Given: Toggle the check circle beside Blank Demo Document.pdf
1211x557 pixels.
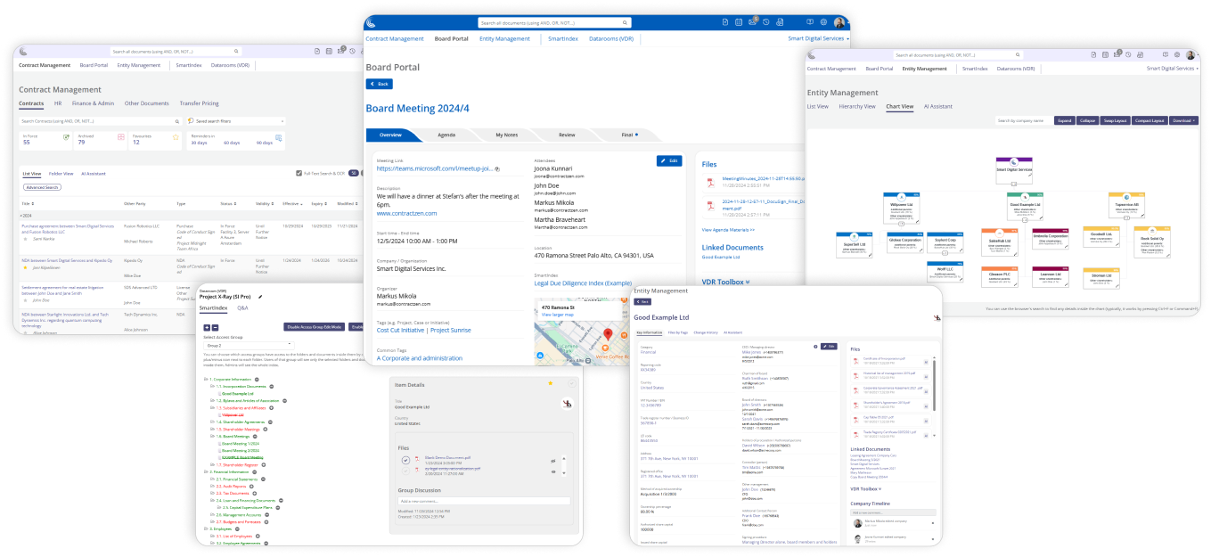Looking at the screenshot, I should (405, 460).
